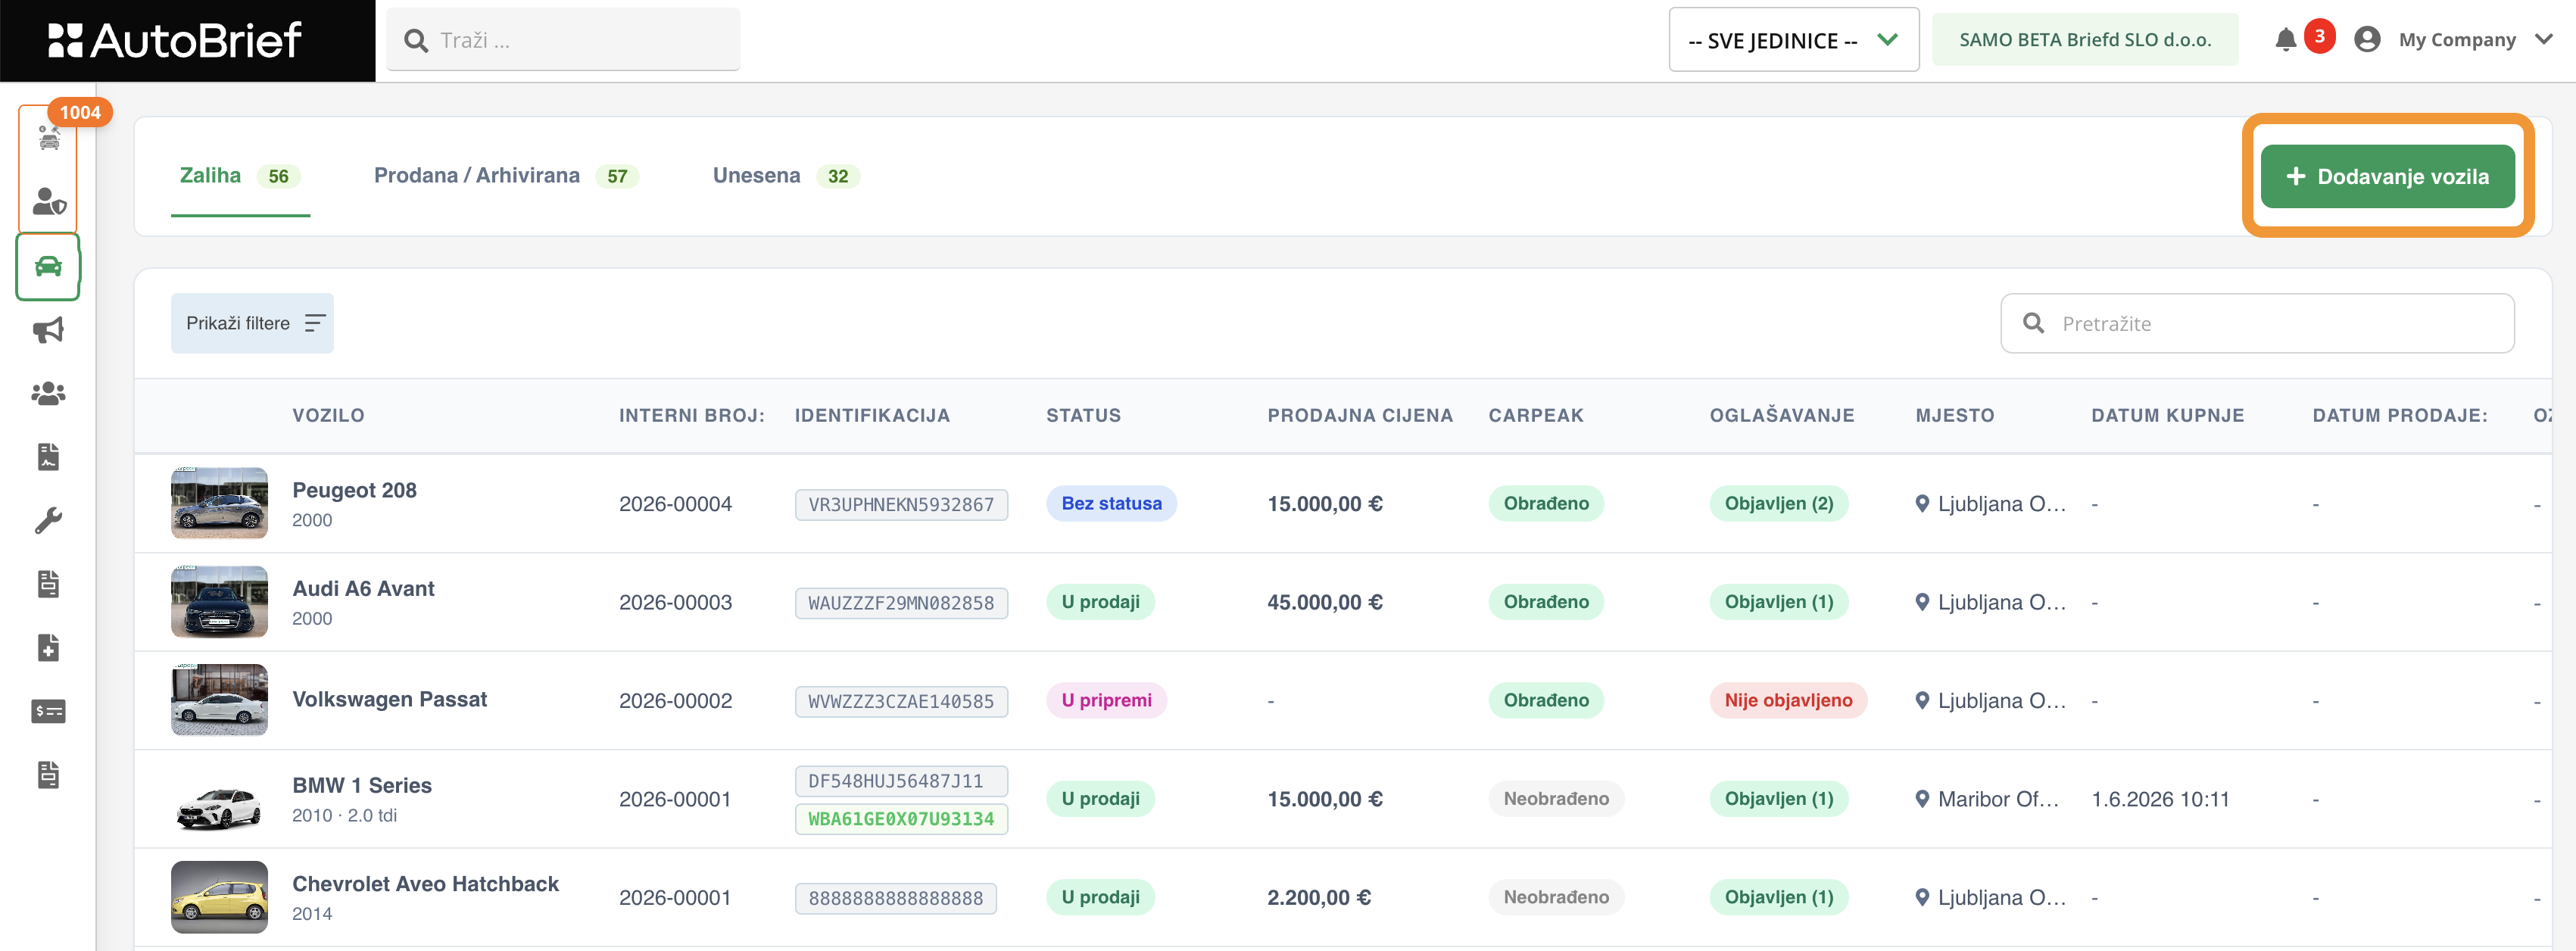Image resolution: width=2576 pixels, height=951 pixels.
Task: Open the yellow Chevrolet Aveo thumbnail photo
Action: [x=219, y=897]
